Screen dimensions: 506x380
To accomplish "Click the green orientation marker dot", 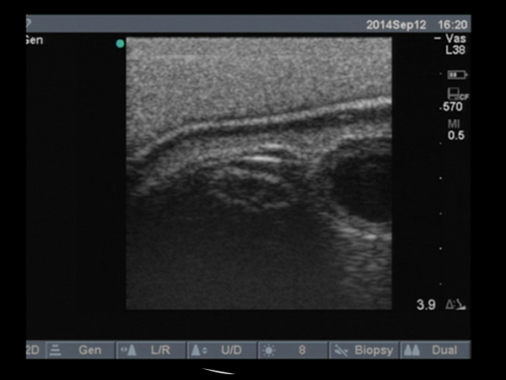I will click(120, 44).
